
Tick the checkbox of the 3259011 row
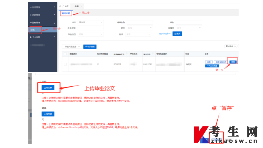click(x=65, y=64)
